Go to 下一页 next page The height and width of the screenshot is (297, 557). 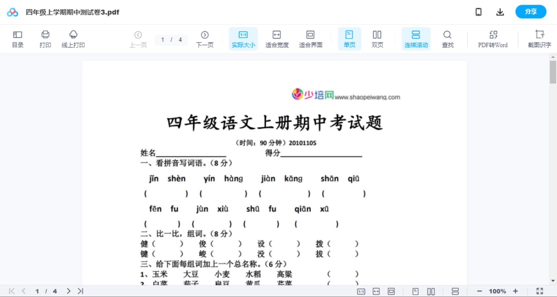[205, 39]
